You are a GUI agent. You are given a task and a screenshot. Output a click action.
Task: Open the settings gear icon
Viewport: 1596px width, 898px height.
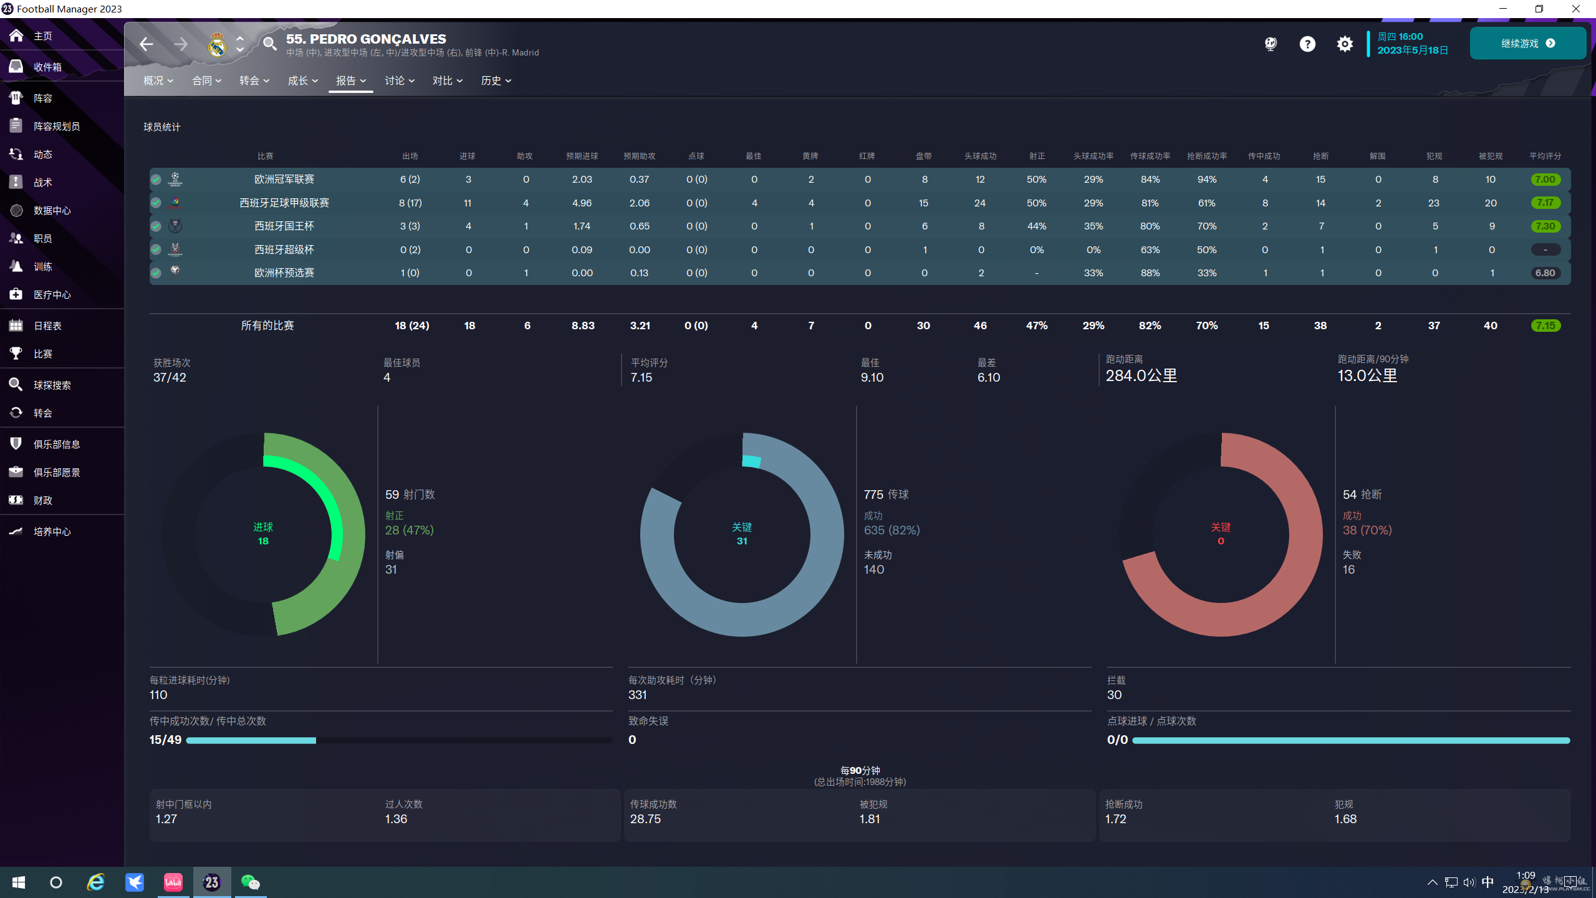pyautogui.click(x=1345, y=44)
